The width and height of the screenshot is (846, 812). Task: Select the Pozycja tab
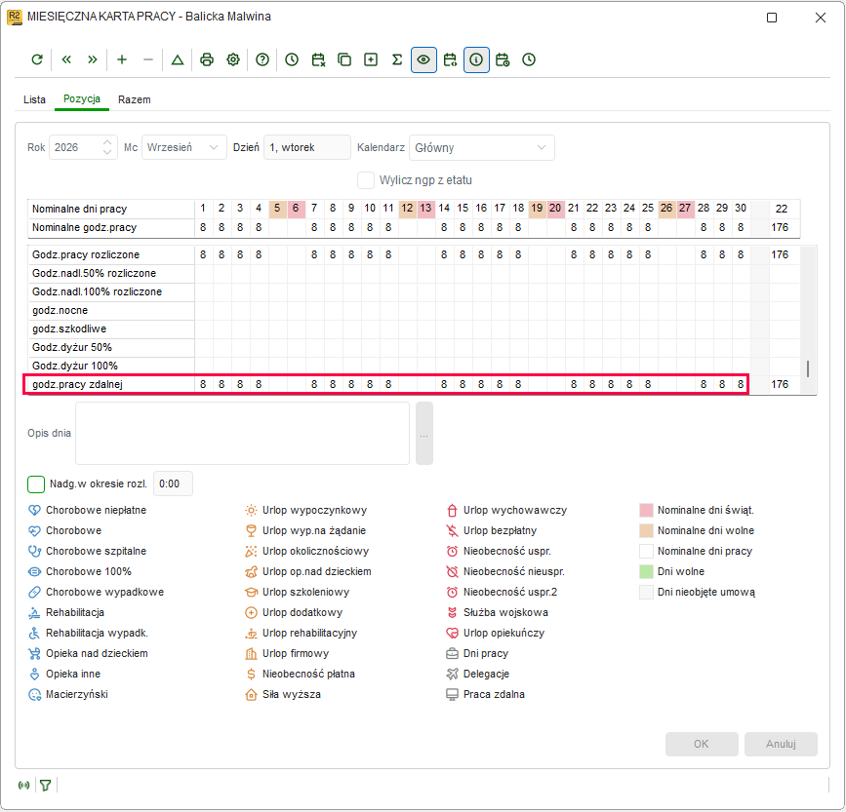coord(82,99)
